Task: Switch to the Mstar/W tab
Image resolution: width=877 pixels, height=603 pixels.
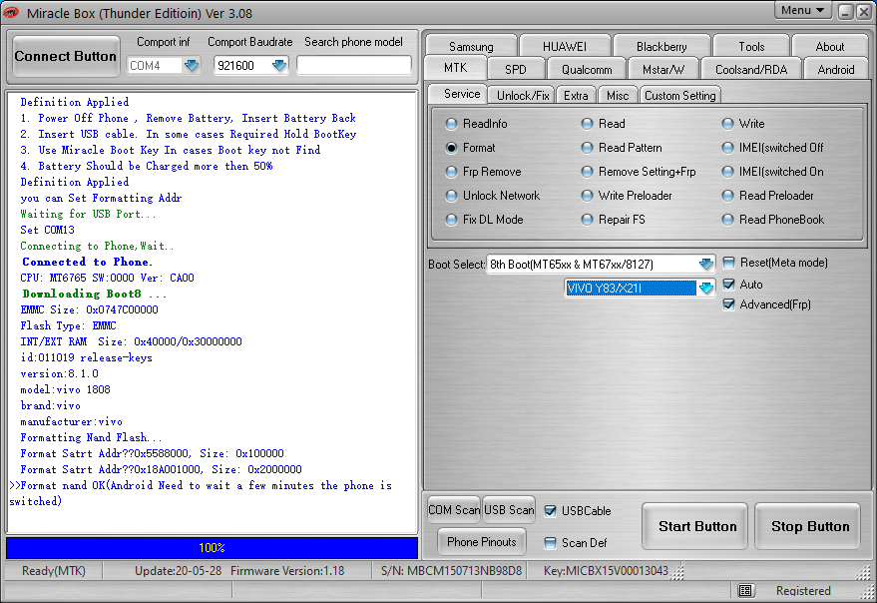Action: [662, 70]
